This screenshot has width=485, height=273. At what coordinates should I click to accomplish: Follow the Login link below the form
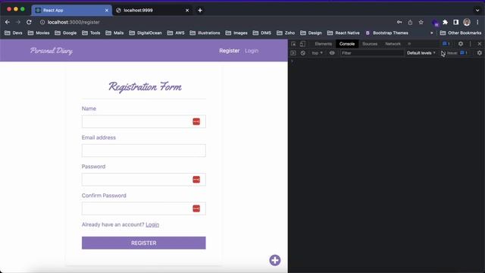[x=152, y=224]
